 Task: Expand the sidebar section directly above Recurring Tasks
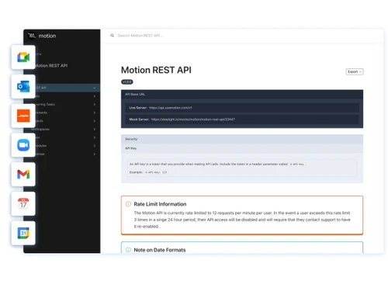pos(95,96)
